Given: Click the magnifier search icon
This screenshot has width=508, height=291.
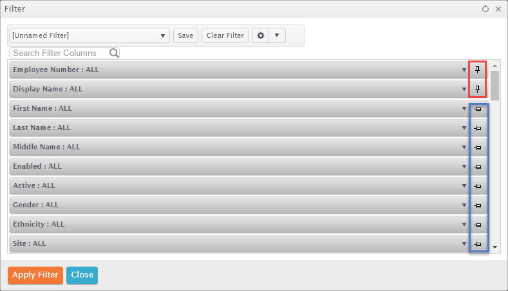Looking at the screenshot, I should tap(114, 53).
